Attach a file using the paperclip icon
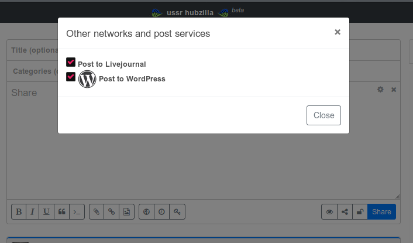Image resolution: width=413 pixels, height=243 pixels. click(97, 211)
